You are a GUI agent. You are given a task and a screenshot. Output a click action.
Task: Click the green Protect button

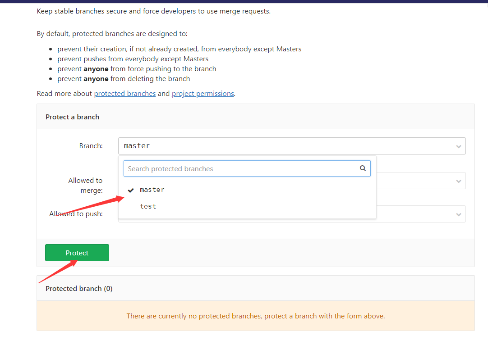coord(77,253)
